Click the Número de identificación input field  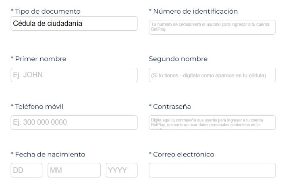(212, 27)
